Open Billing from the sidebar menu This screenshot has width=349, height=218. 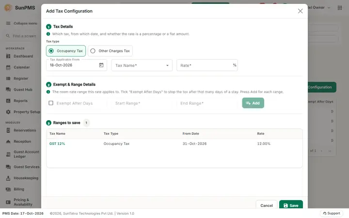[x=19, y=189]
